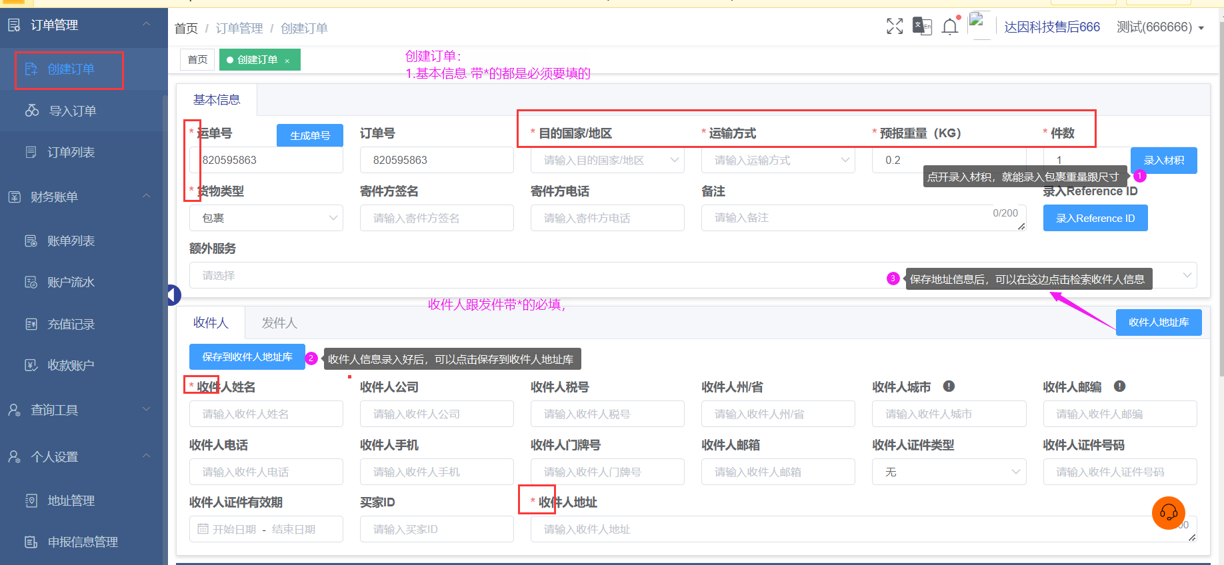Click info icon next to 收件人邮编

pos(1119,386)
